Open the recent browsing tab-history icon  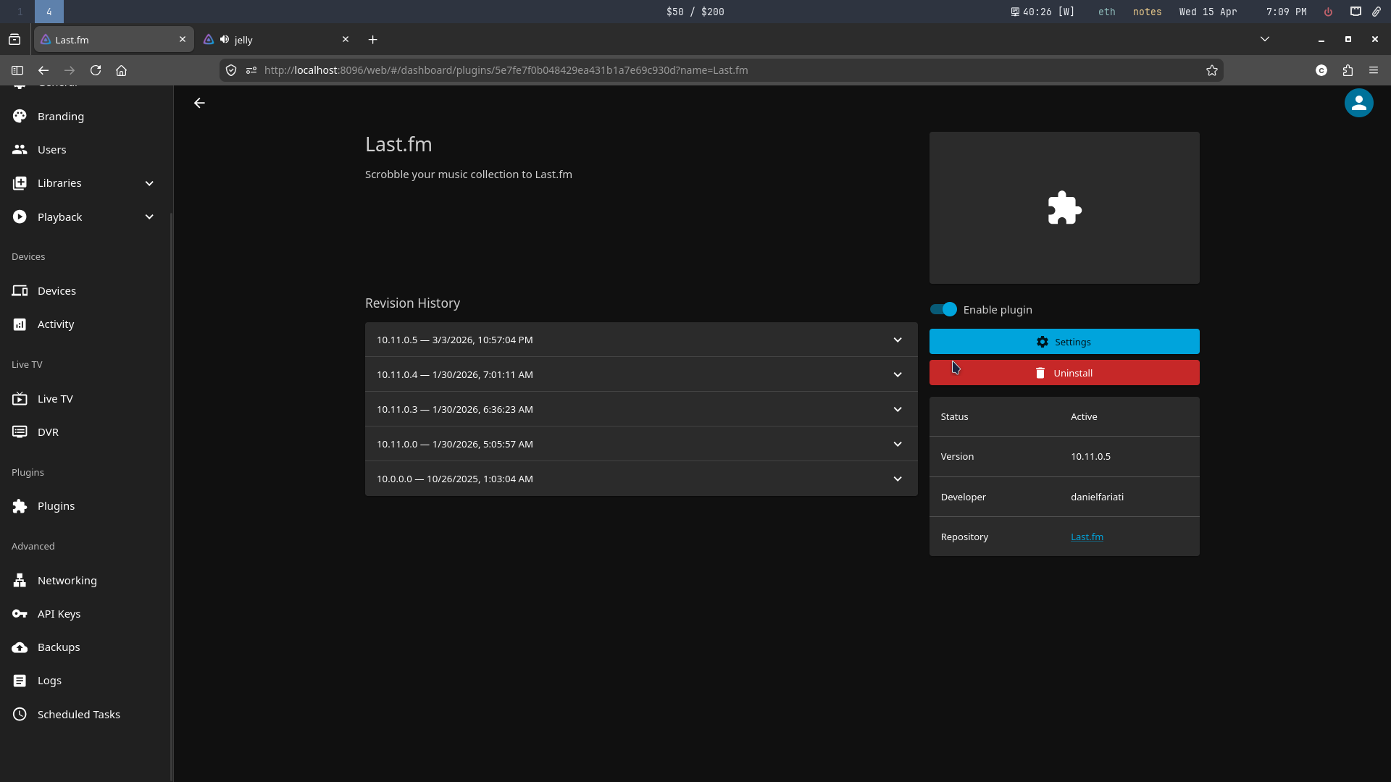14,40
